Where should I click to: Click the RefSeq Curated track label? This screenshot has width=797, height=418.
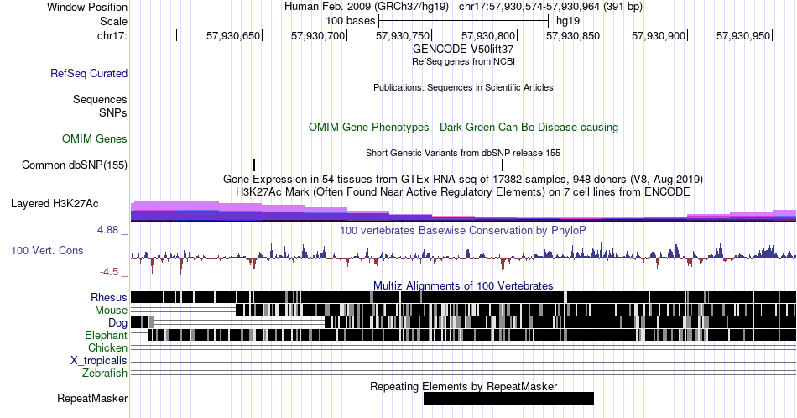pyautogui.click(x=88, y=73)
